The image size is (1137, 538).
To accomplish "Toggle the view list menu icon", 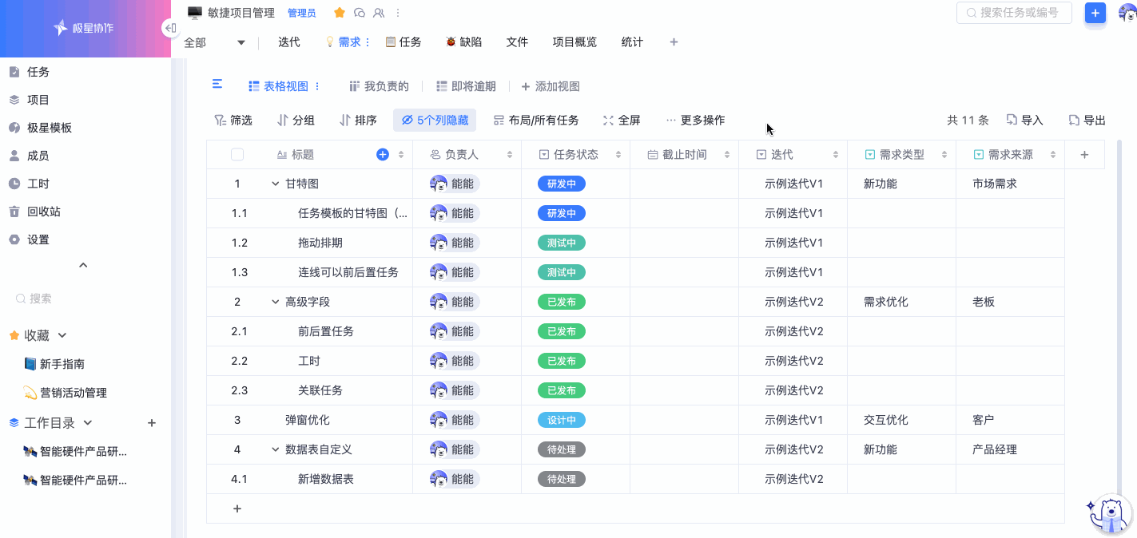I will [217, 85].
